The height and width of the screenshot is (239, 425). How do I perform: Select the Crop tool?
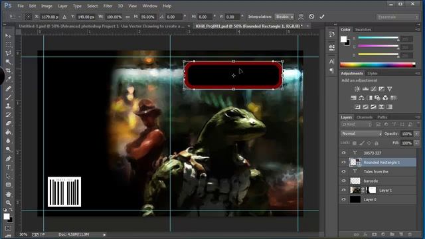tap(8, 70)
